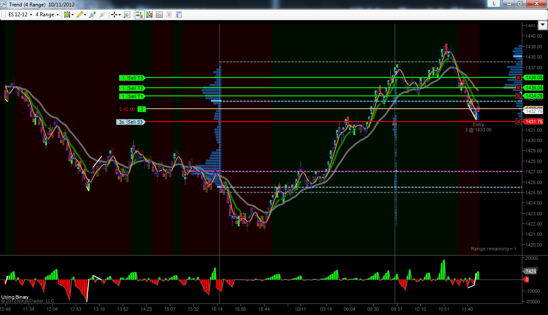Click the boxed candlestick data icon
Image resolution: width=548 pixels, height=315 pixels.
149,15
